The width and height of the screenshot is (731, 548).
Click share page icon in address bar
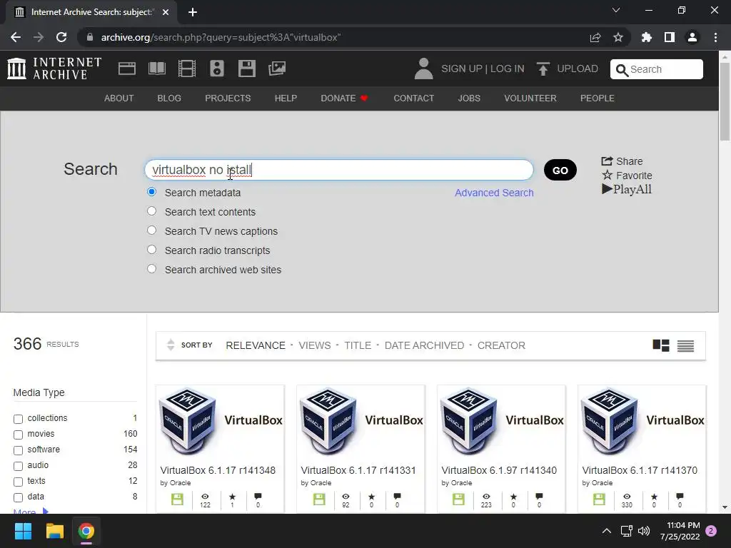(595, 37)
